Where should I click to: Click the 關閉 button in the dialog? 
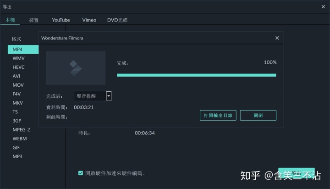(x=258, y=116)
